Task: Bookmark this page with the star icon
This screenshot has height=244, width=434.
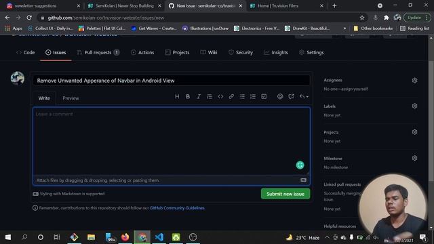Action: pyautogui.click(x=361, y=18)
